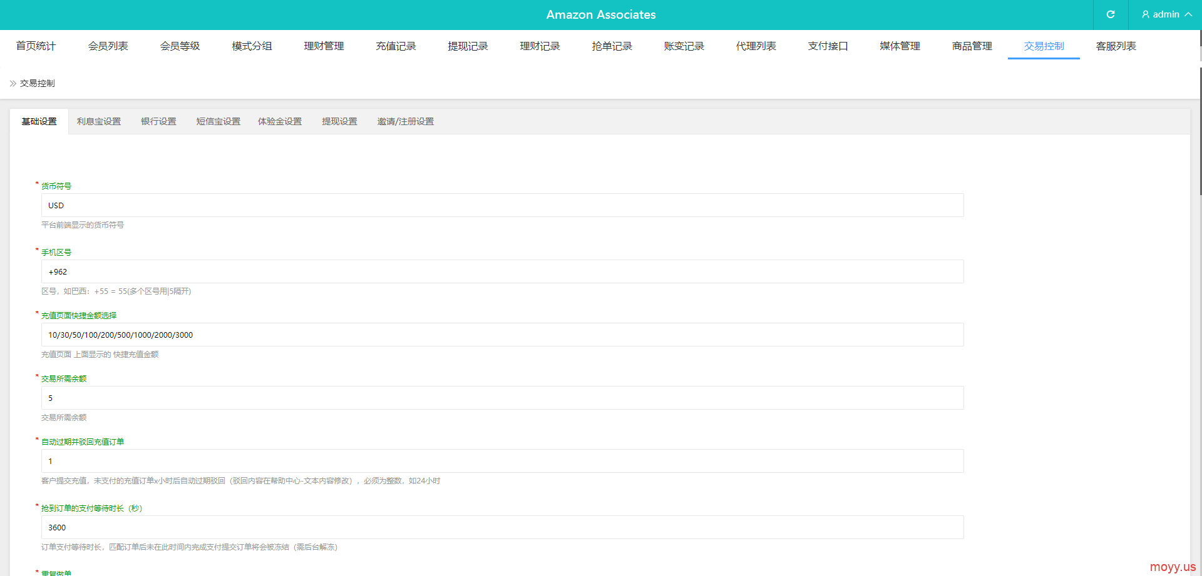Click hint text 充值页面 上面显示的 快捷充值金额
Screen dimensions: 1202x576
100,354
